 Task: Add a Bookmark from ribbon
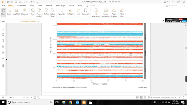click(x=86, y=12)
